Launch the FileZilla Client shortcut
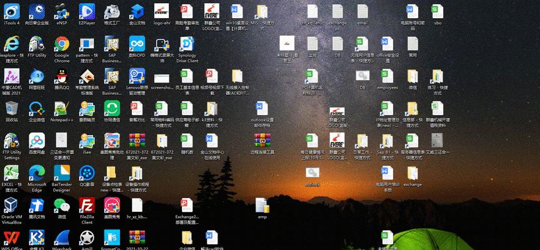540x250 pixels. pyautogui.click(x=87, y=205)
